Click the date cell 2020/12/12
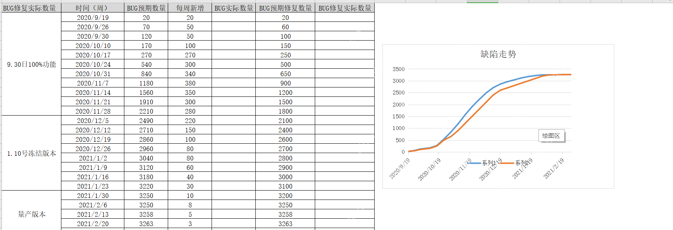Viewport: 673px width, 230px height. pos(93,130)
